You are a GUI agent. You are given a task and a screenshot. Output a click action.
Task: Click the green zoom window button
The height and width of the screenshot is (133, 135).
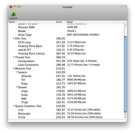point(19,7)
